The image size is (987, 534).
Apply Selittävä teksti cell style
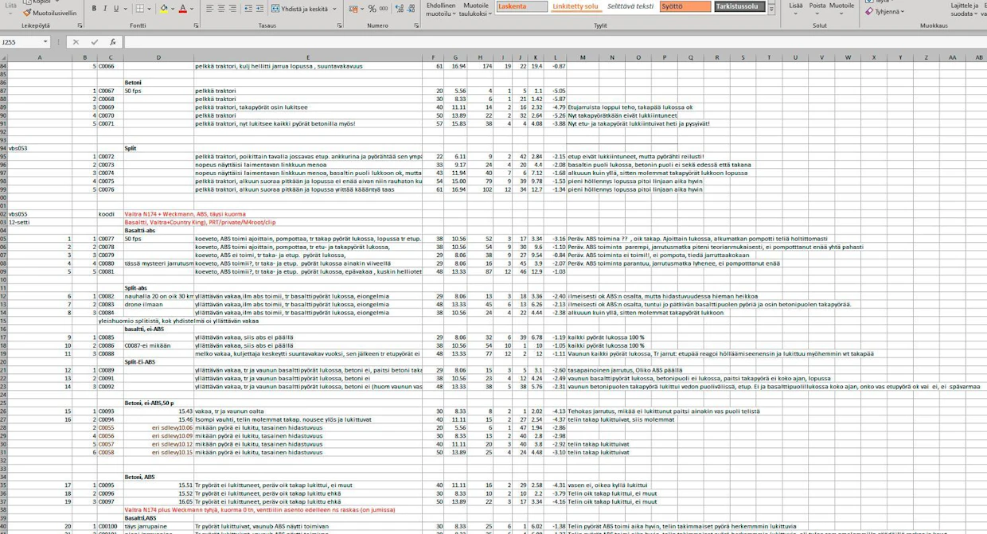[630, 6]
